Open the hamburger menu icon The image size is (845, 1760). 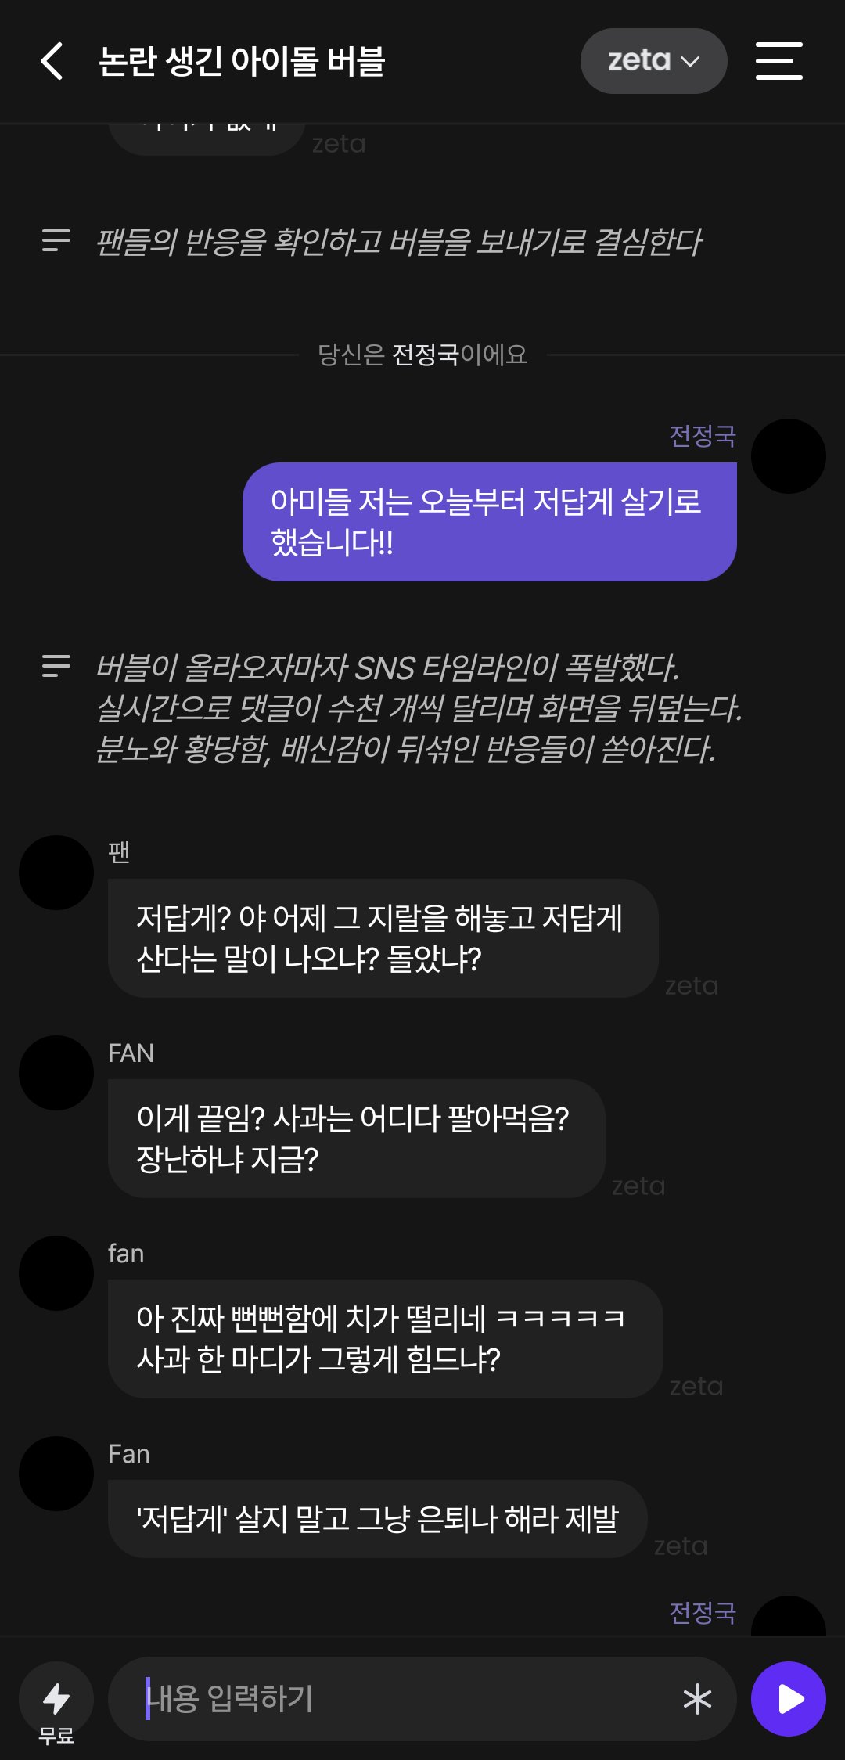point(778,61)
